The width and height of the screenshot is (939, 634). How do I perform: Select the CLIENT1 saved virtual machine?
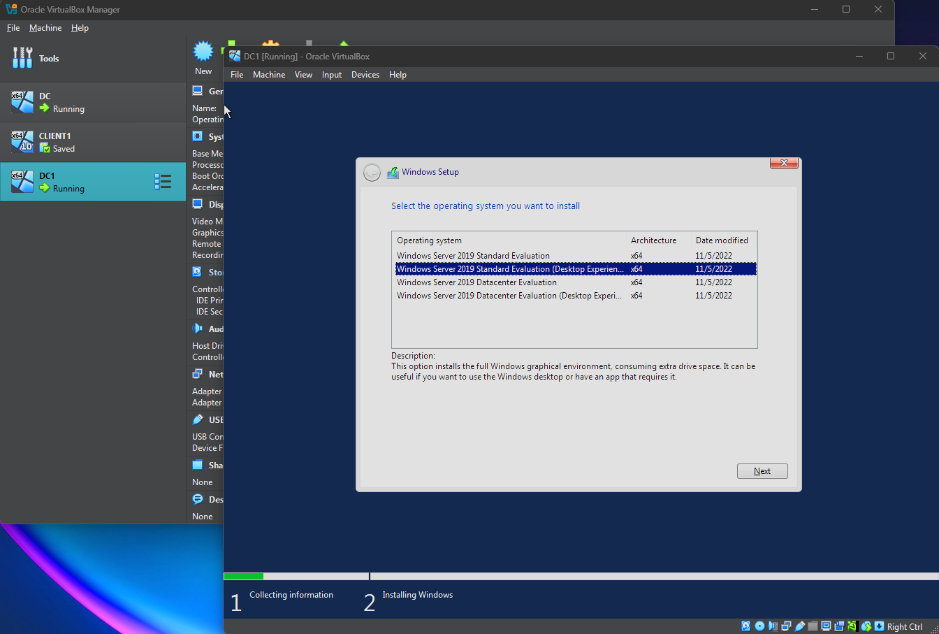[93, 142]
